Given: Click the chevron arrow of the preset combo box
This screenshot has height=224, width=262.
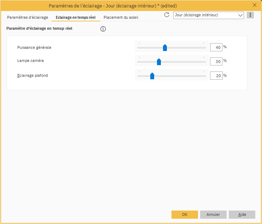Looking at the screenshot, I should coord(240,15).
